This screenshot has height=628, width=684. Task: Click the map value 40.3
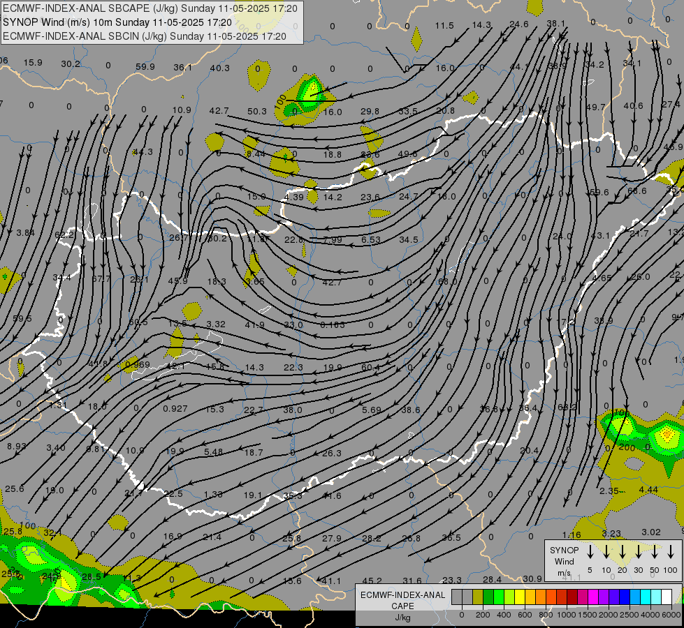point(219,68)
